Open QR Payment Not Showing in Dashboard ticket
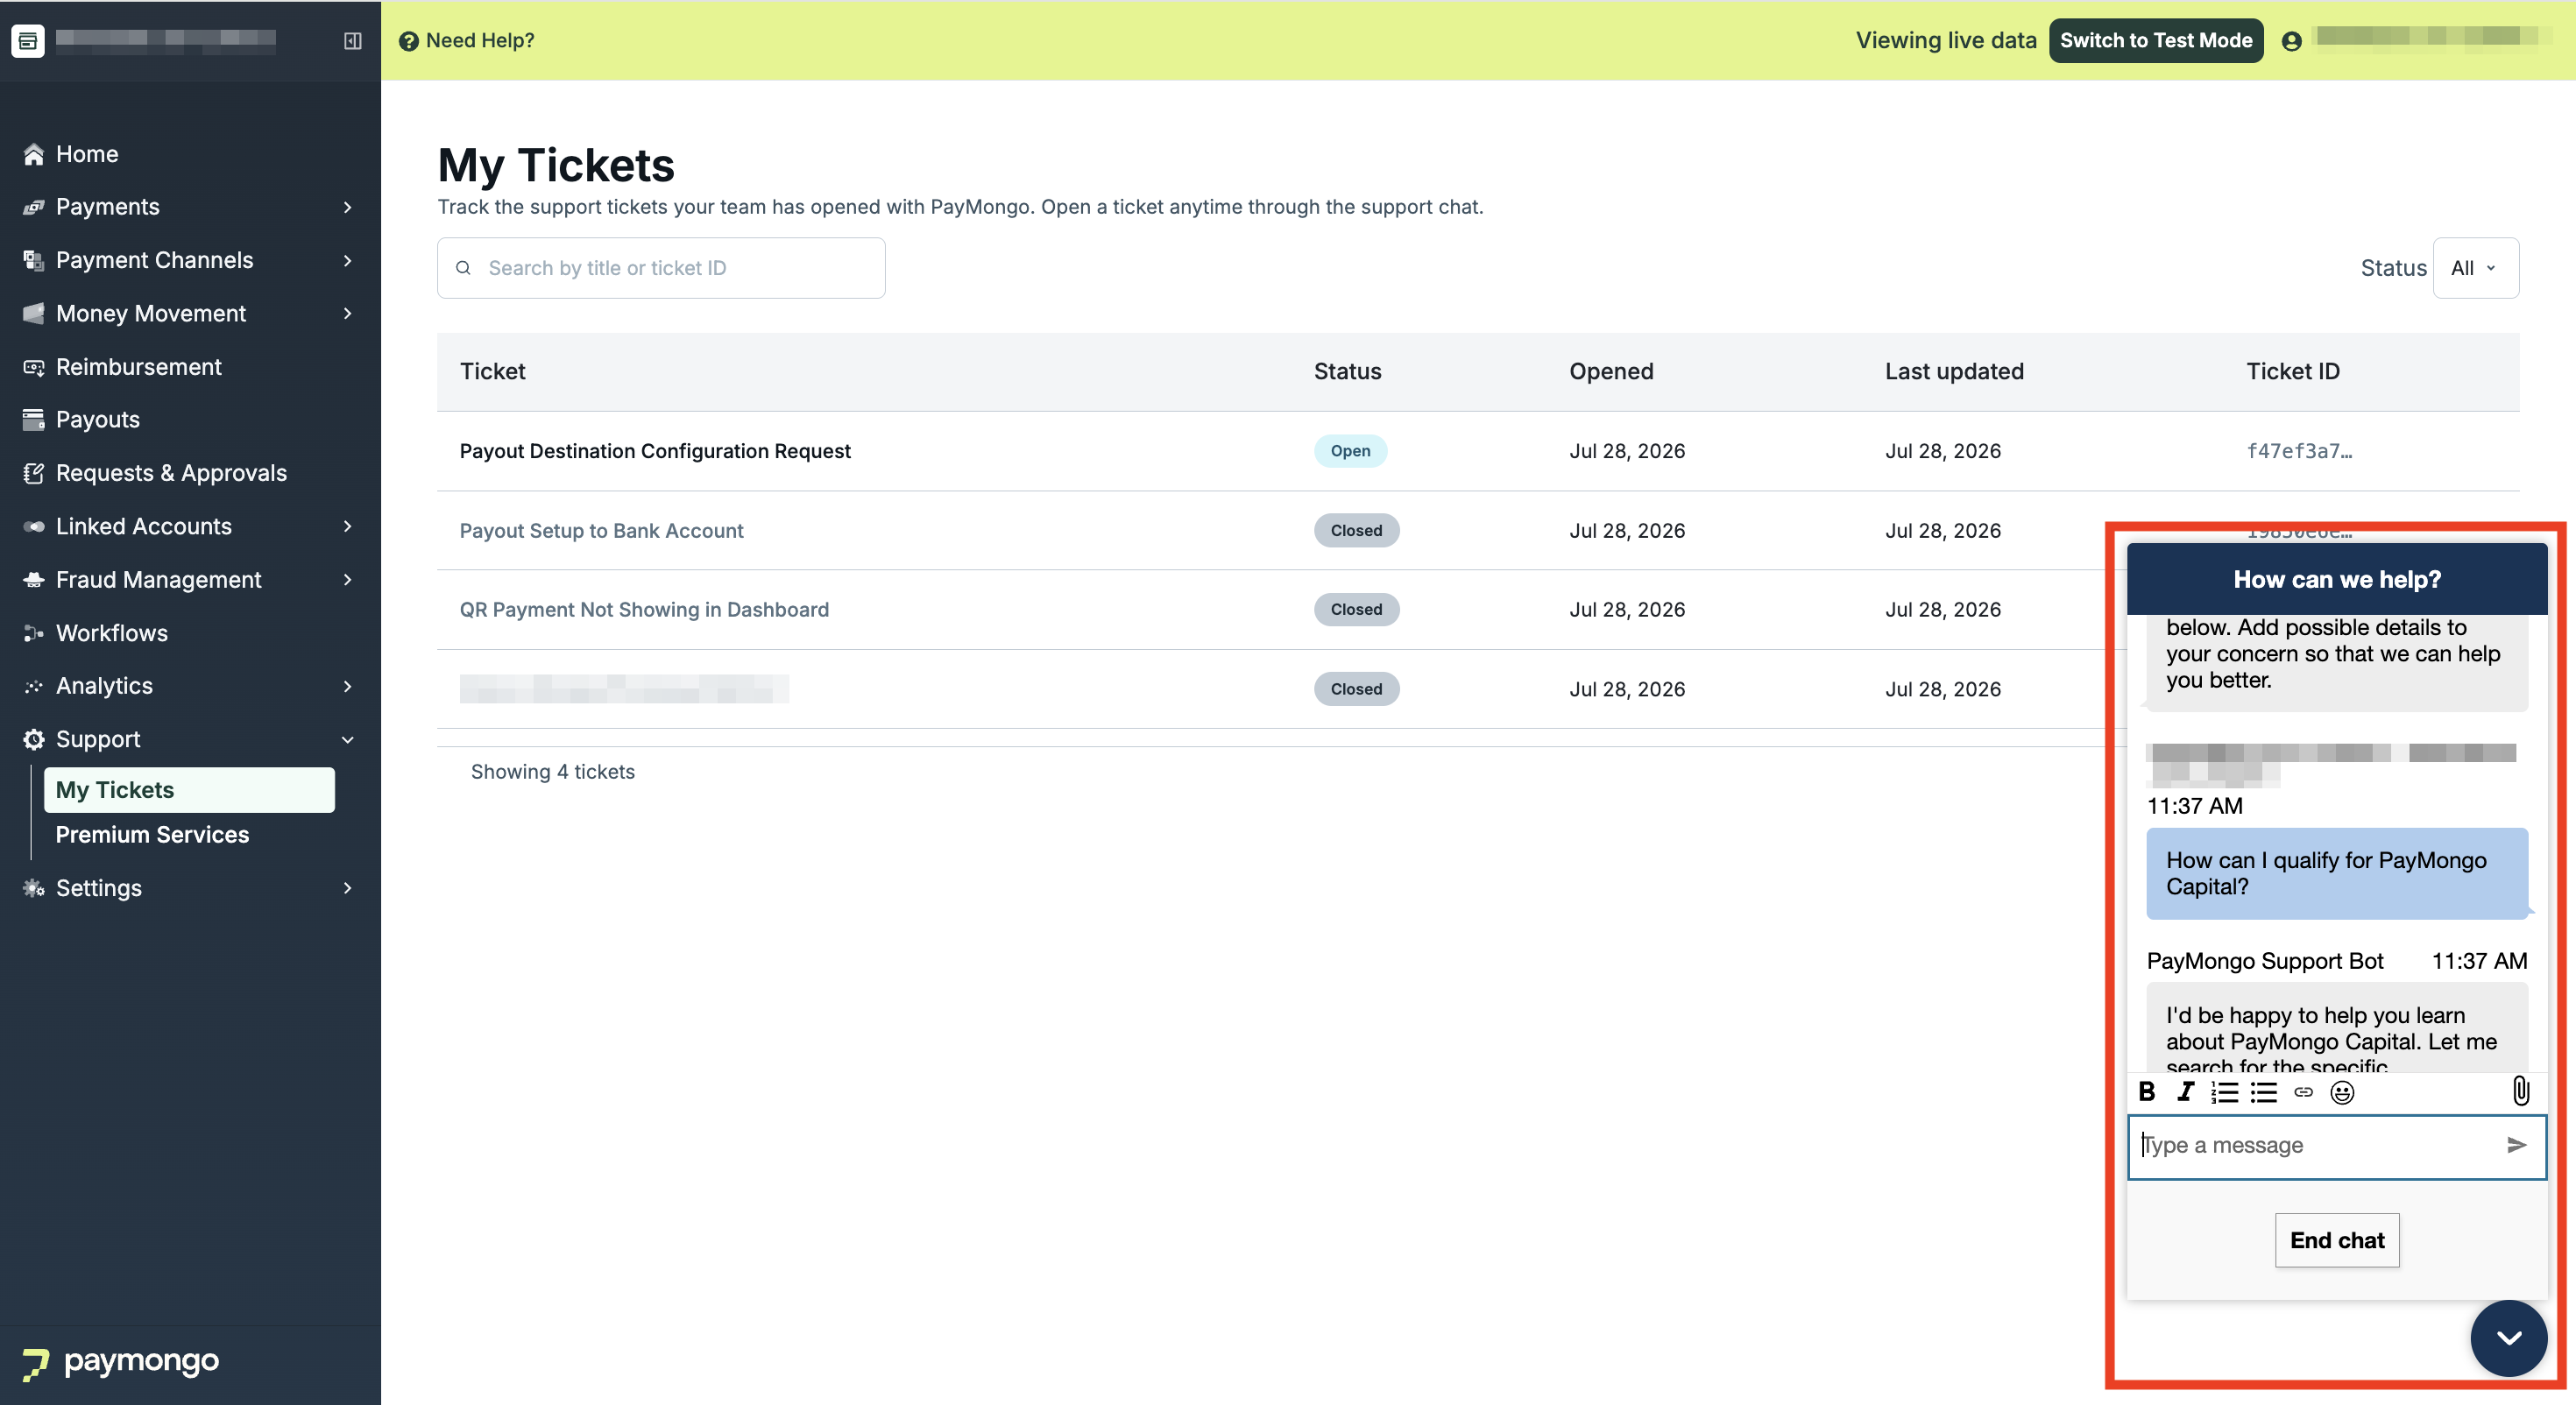The width and height of the screenshot is (2576, 1405). [644, 610]
